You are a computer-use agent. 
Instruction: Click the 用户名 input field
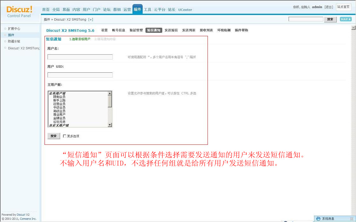click(x=80, y=57)
